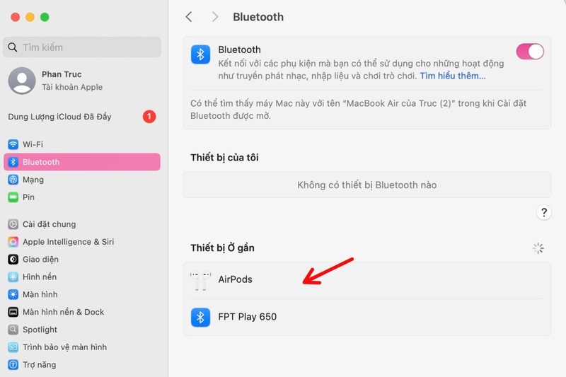Open Wi-Fi settings in sidebar
This screenshot has width=566, height=377.
point(82,144)
